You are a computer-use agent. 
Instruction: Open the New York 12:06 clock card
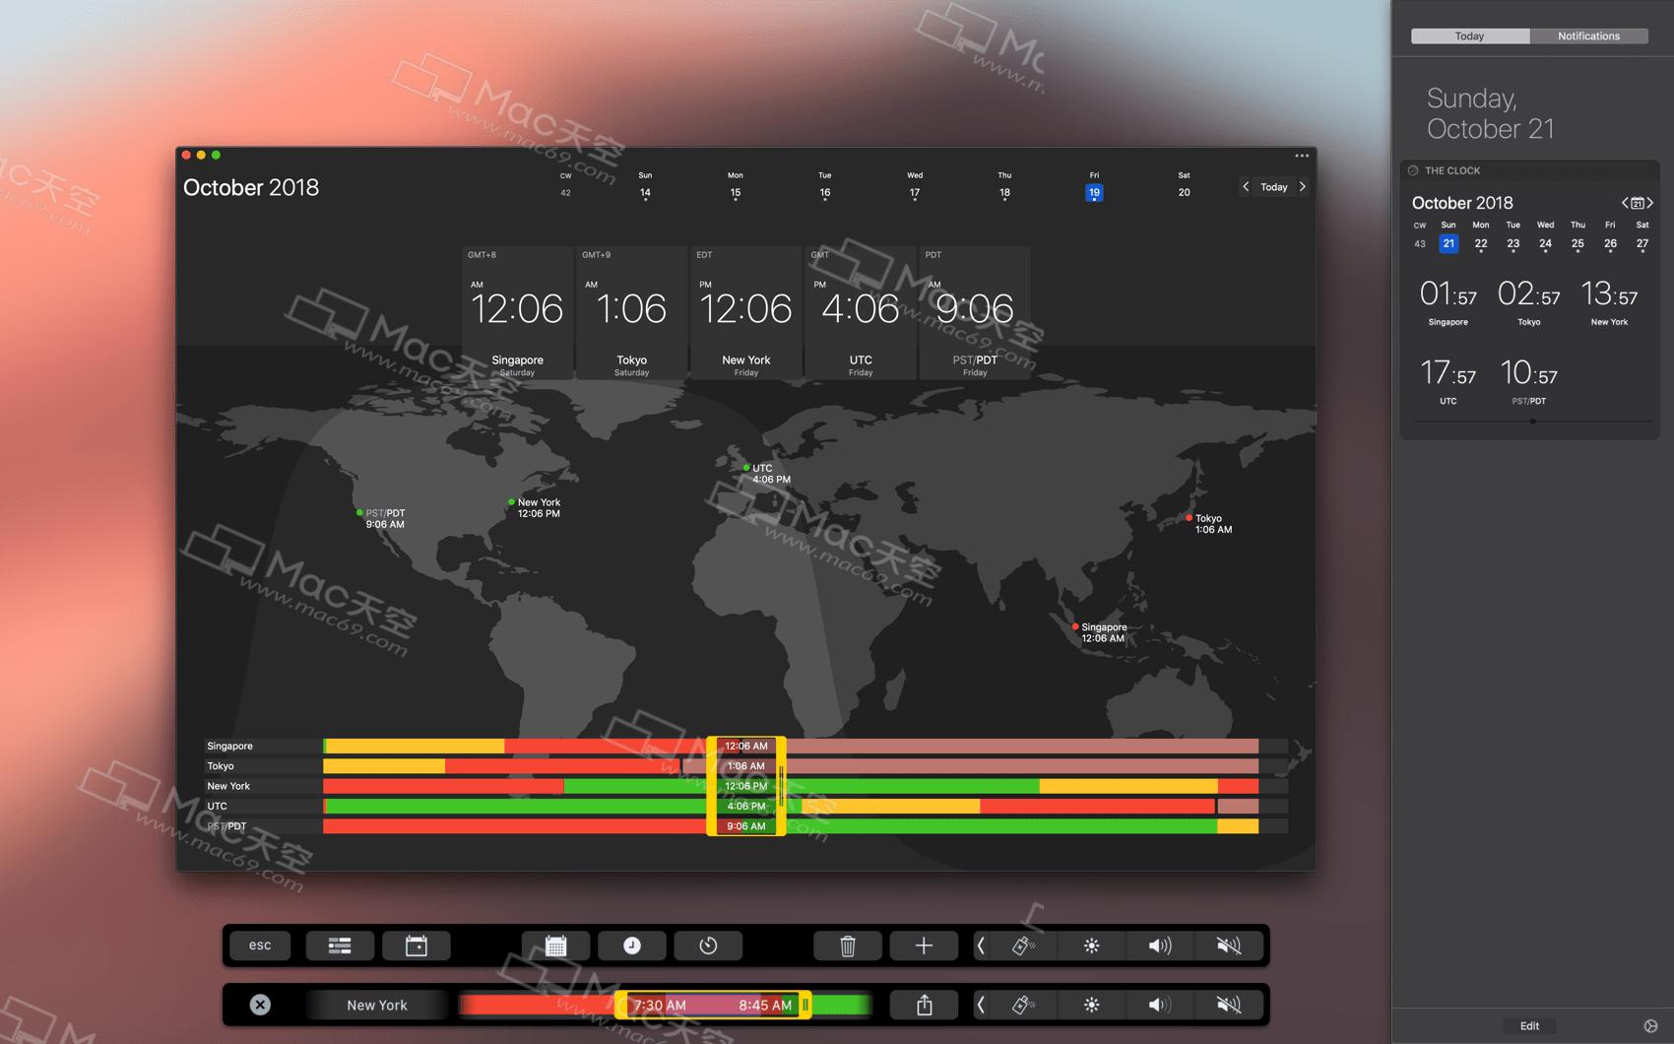pyautogui.click(x=745, y=313)
